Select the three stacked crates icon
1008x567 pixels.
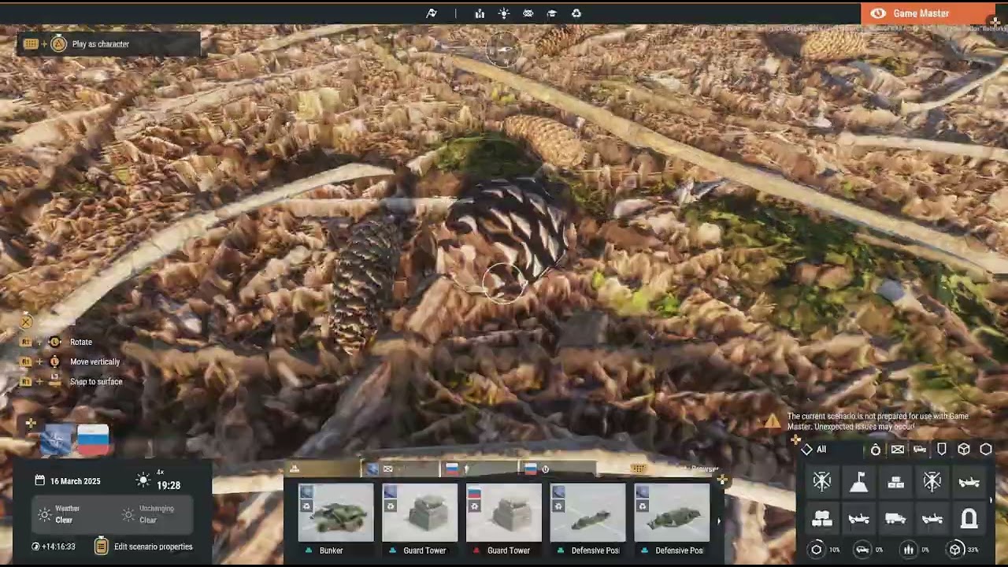pyautogui.click(x=895, y=482)
